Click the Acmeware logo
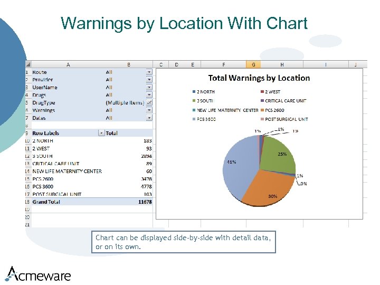 (39, 274)
